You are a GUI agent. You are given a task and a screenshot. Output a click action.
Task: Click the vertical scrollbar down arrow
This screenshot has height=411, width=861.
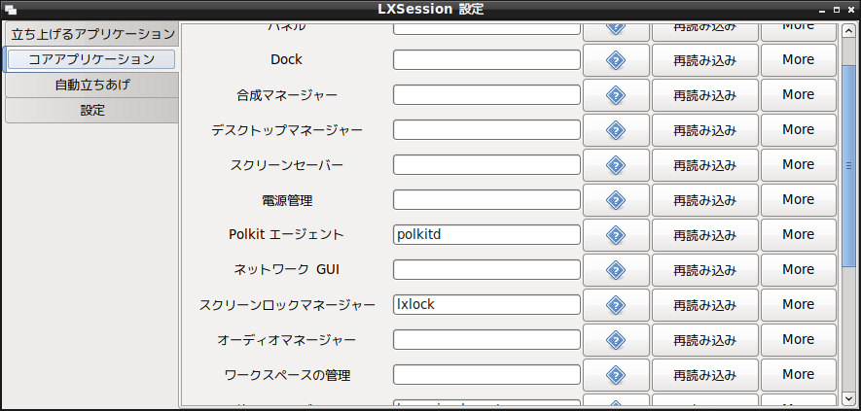848,397
